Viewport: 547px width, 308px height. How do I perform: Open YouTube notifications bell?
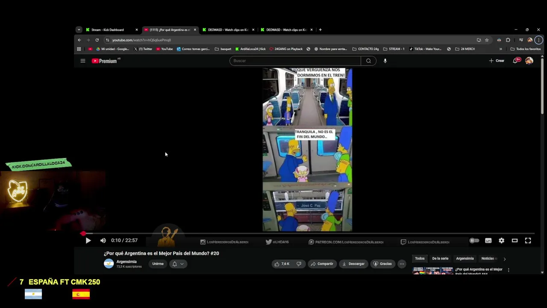coord(516,61)
